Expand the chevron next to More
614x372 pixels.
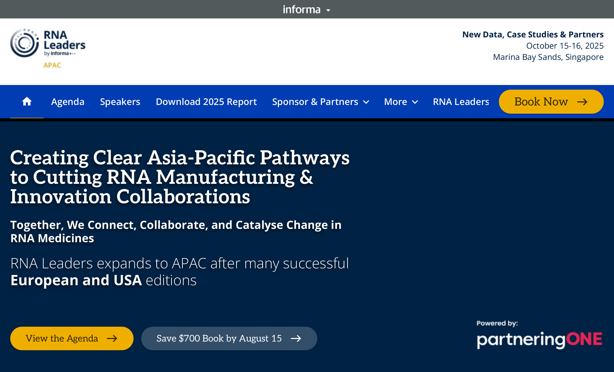pos(415,102)
